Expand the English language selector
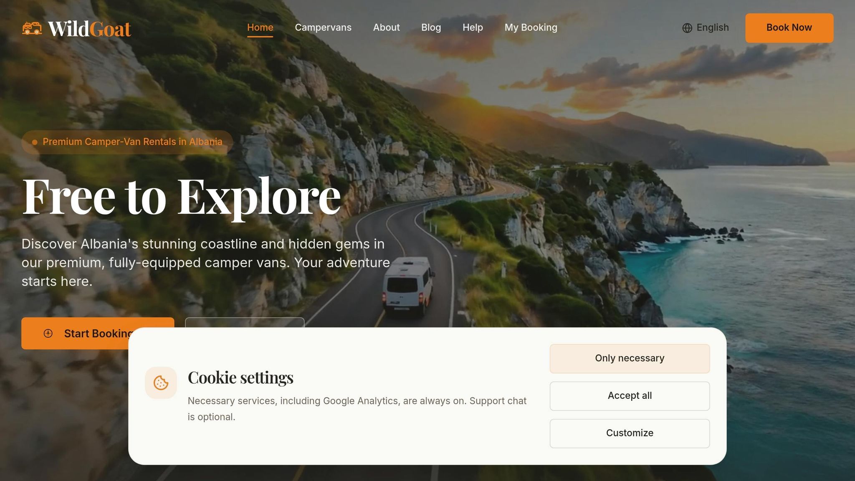 (x=706, y=28)
